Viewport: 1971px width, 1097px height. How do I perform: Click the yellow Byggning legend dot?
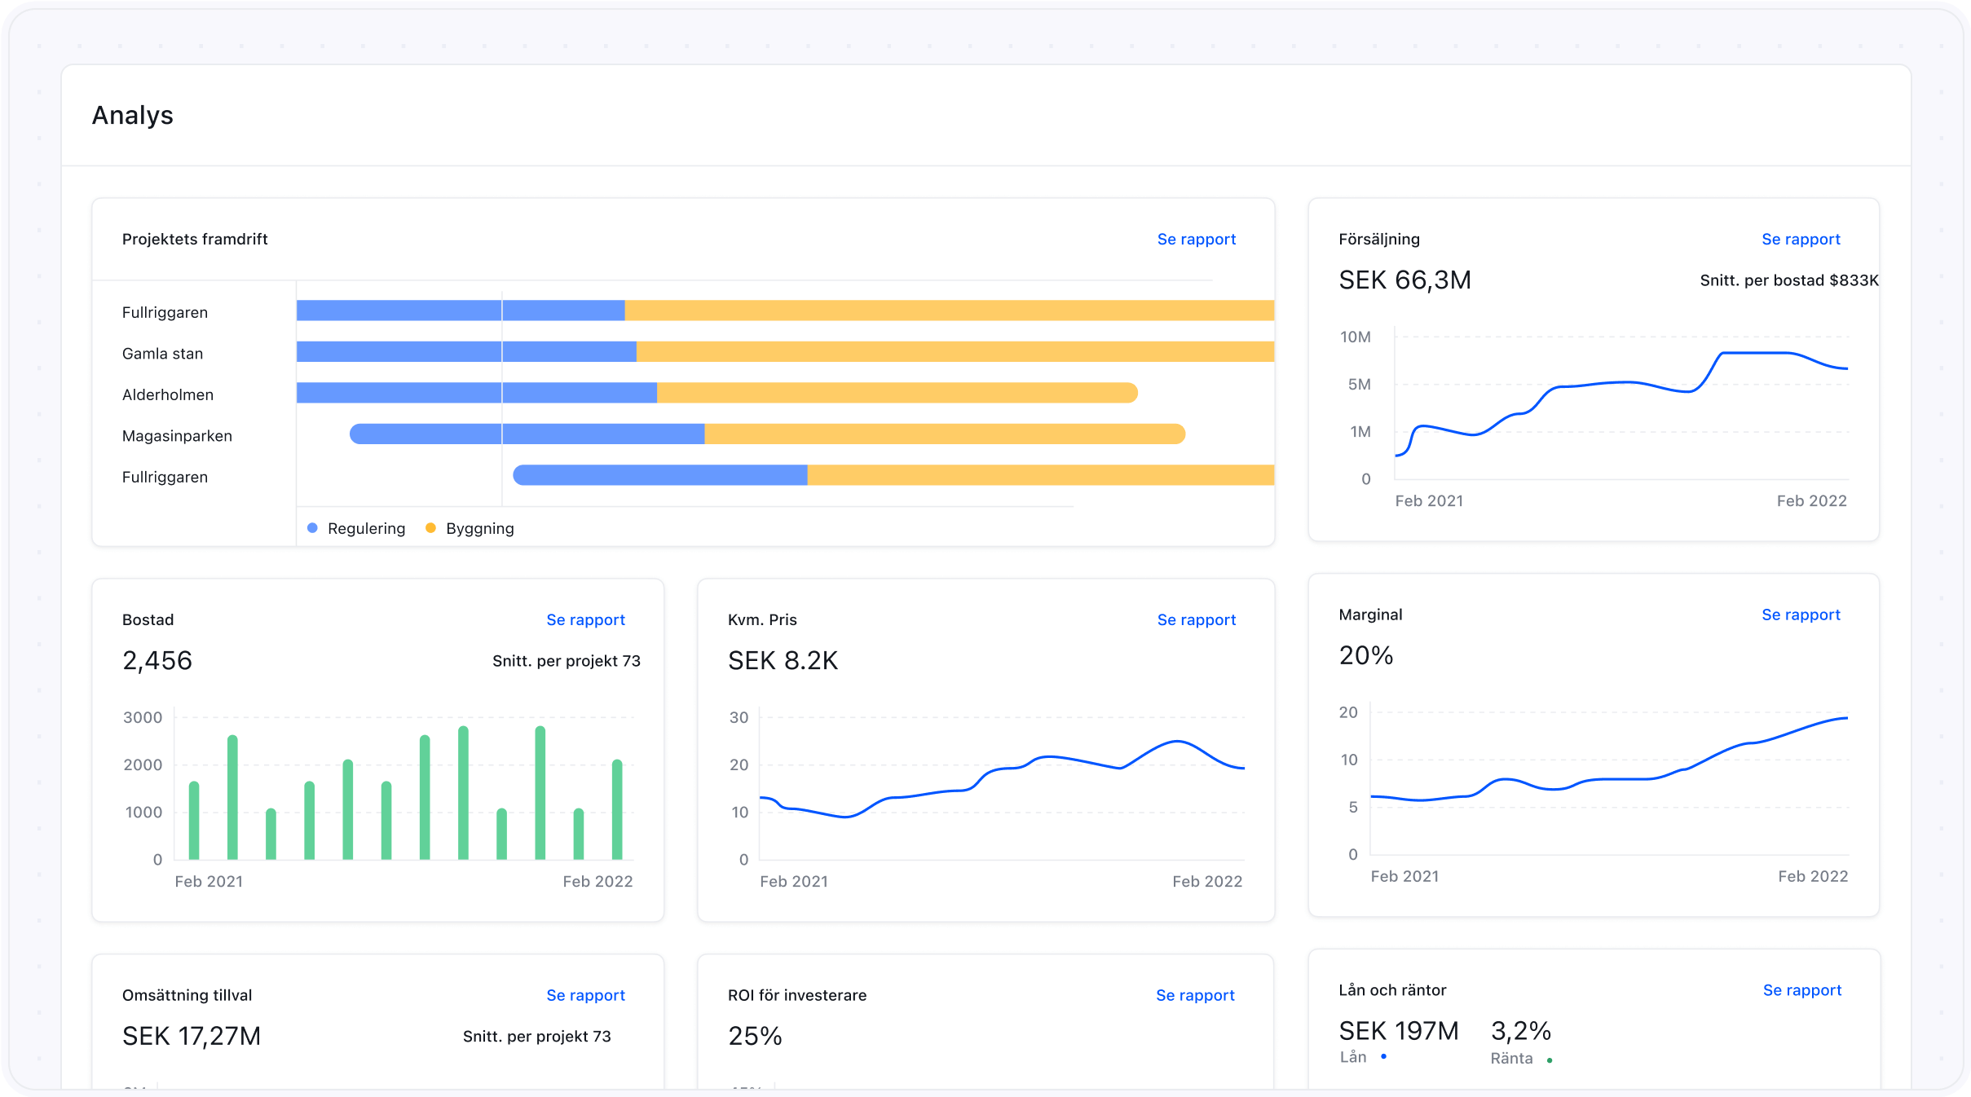pos(430,528)
